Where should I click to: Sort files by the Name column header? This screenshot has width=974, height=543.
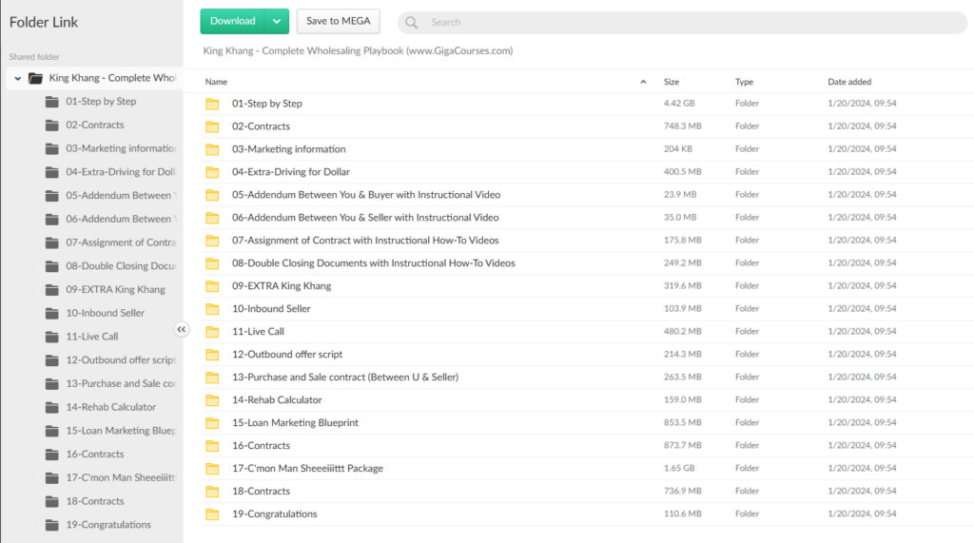[x=217, y=82]
